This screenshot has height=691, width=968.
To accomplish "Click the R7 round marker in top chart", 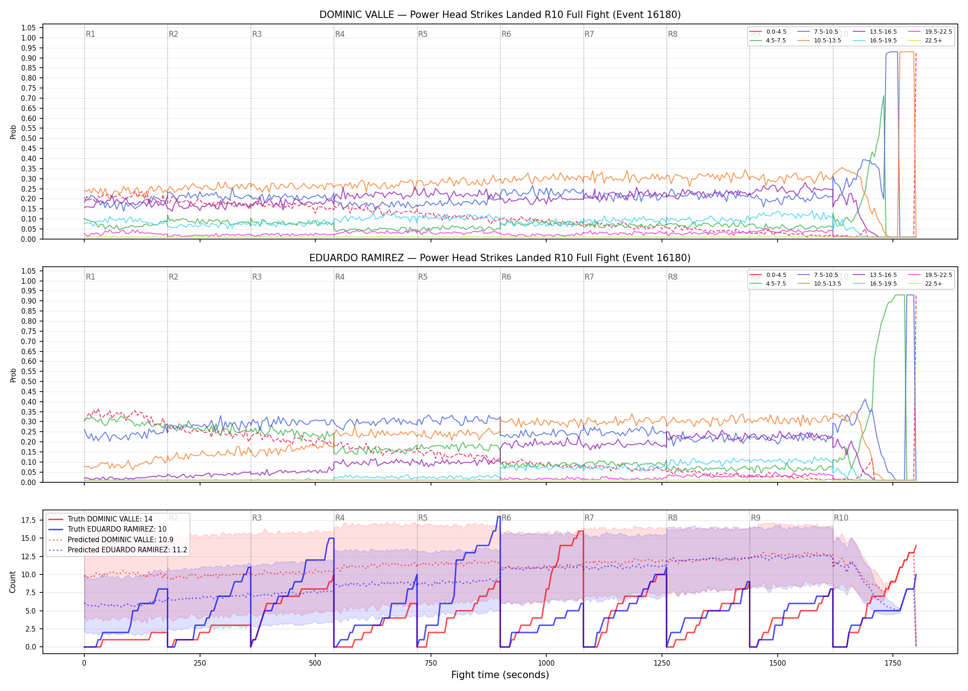I will (x=589, y=34).
